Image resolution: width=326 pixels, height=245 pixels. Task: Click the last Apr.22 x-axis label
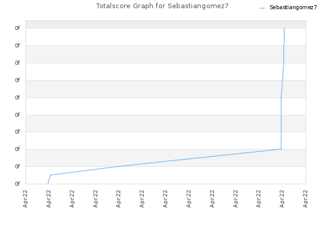(305, 199)
